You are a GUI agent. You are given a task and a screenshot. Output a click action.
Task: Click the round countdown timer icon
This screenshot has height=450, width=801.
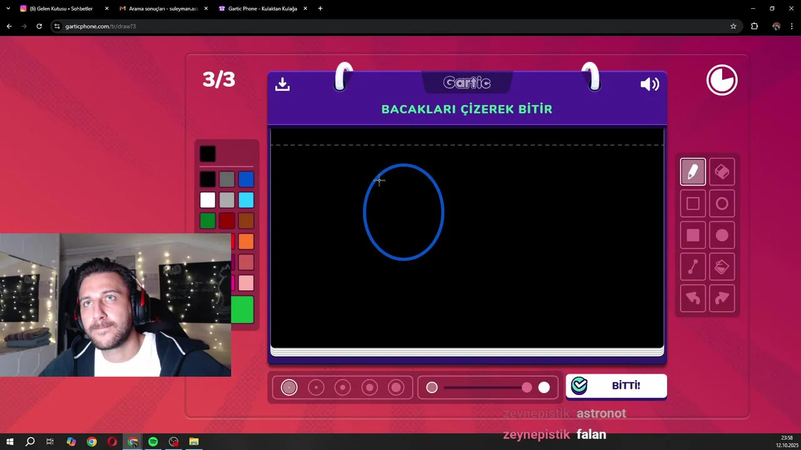[x=722, y=81]
